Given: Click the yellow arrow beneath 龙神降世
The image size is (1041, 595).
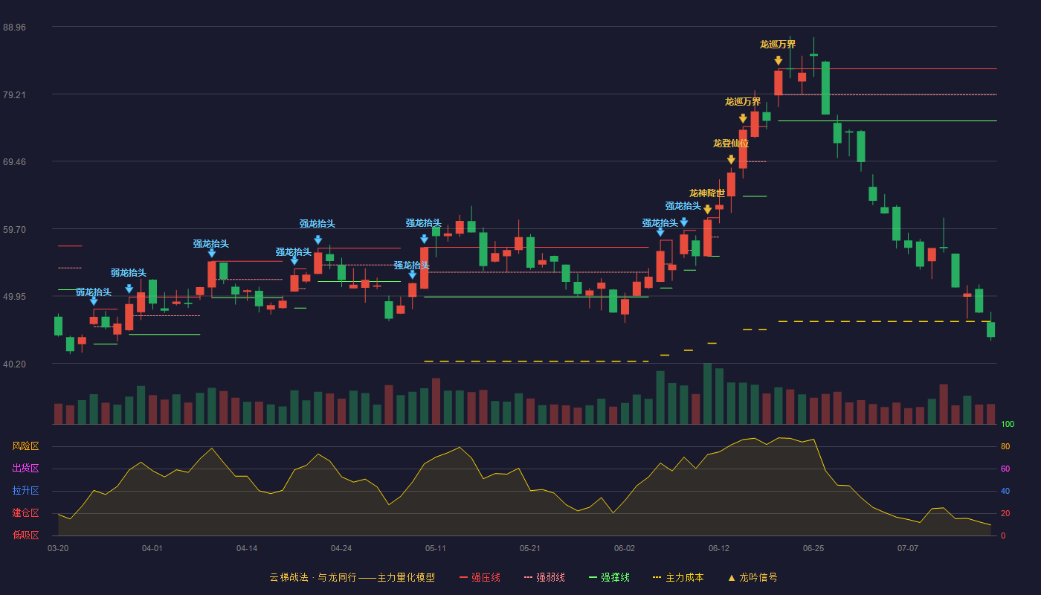Looking at the screenshot, I should (707, 210).
